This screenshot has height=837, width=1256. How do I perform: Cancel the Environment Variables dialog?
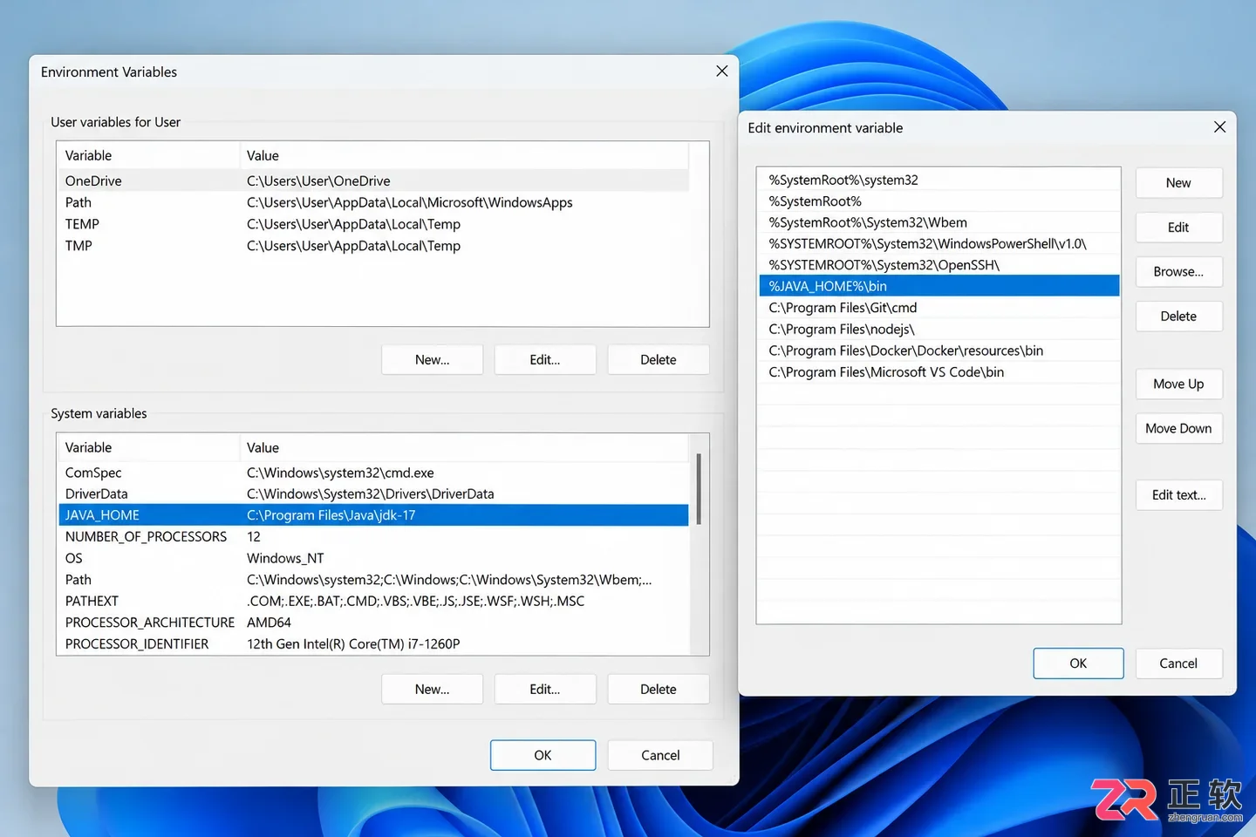(660, 756)
